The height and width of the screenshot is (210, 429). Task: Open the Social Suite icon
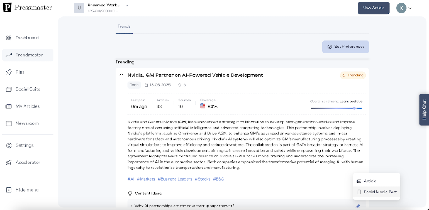(x=9, y=89)
